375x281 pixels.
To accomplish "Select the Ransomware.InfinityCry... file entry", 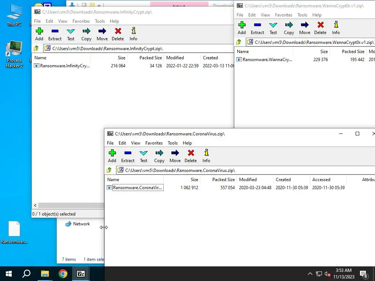I will tap(62, 66).
